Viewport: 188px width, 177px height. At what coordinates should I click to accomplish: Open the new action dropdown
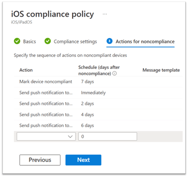(46, 136)
